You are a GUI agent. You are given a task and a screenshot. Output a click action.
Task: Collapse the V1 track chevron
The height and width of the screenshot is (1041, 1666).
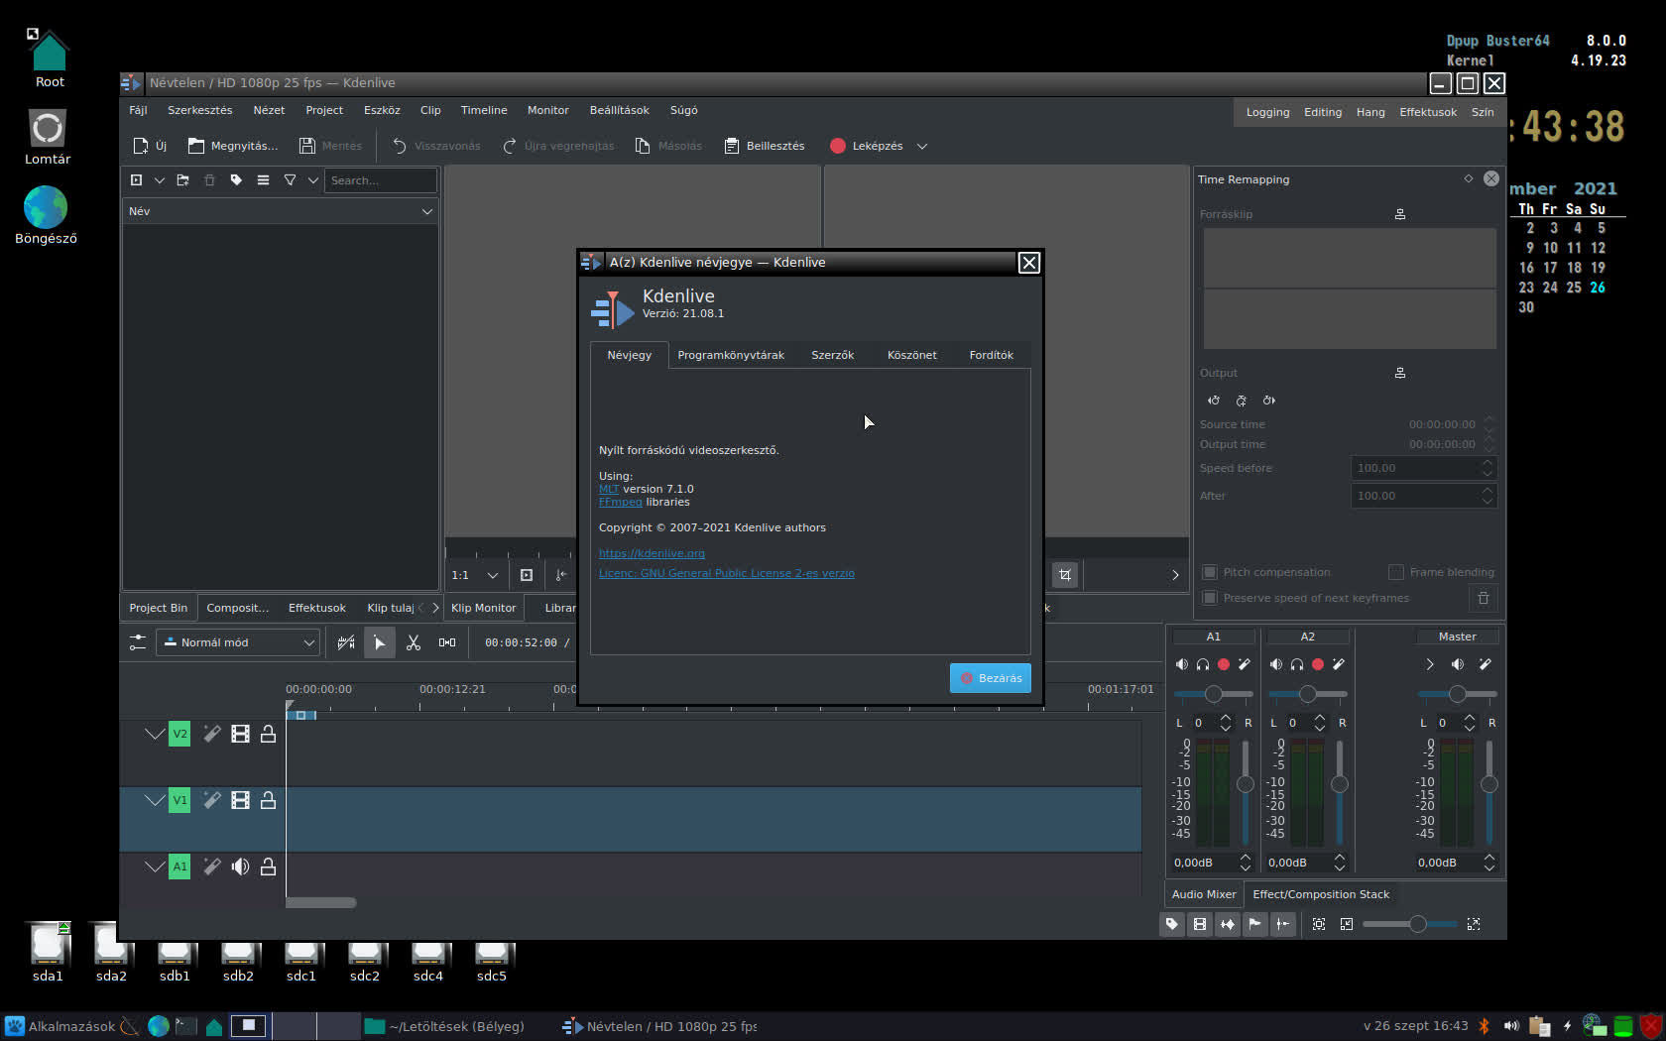[155, 800]
